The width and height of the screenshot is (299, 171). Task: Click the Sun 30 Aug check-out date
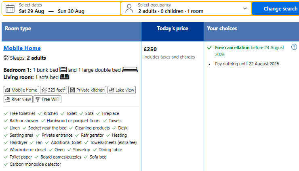tap(71, 11)
